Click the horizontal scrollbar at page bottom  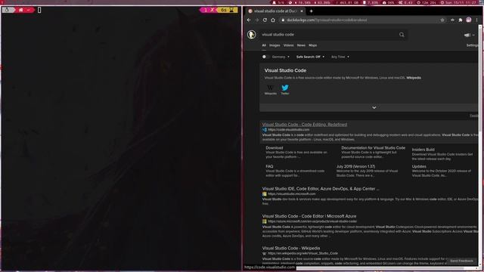point(380,268)
